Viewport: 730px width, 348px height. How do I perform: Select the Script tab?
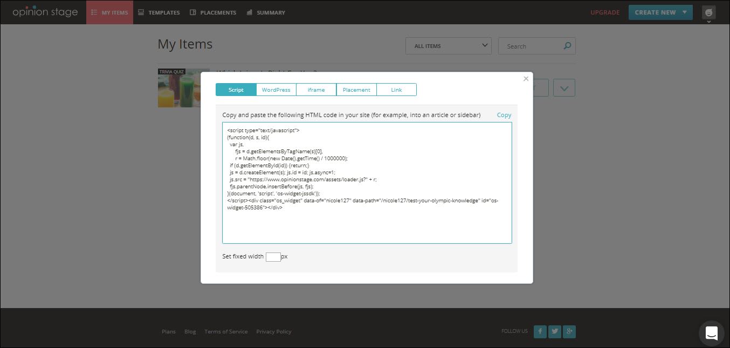coord(236,90)
